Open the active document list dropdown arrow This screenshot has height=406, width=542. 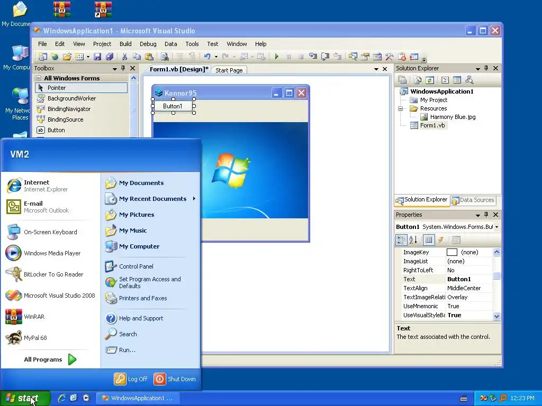point(376,69)
